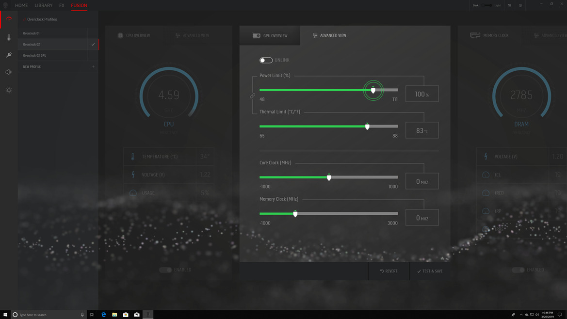Screen dimensions: 567x319
Task: Open the power plug section in the sidebar
Action: (9, 55)
